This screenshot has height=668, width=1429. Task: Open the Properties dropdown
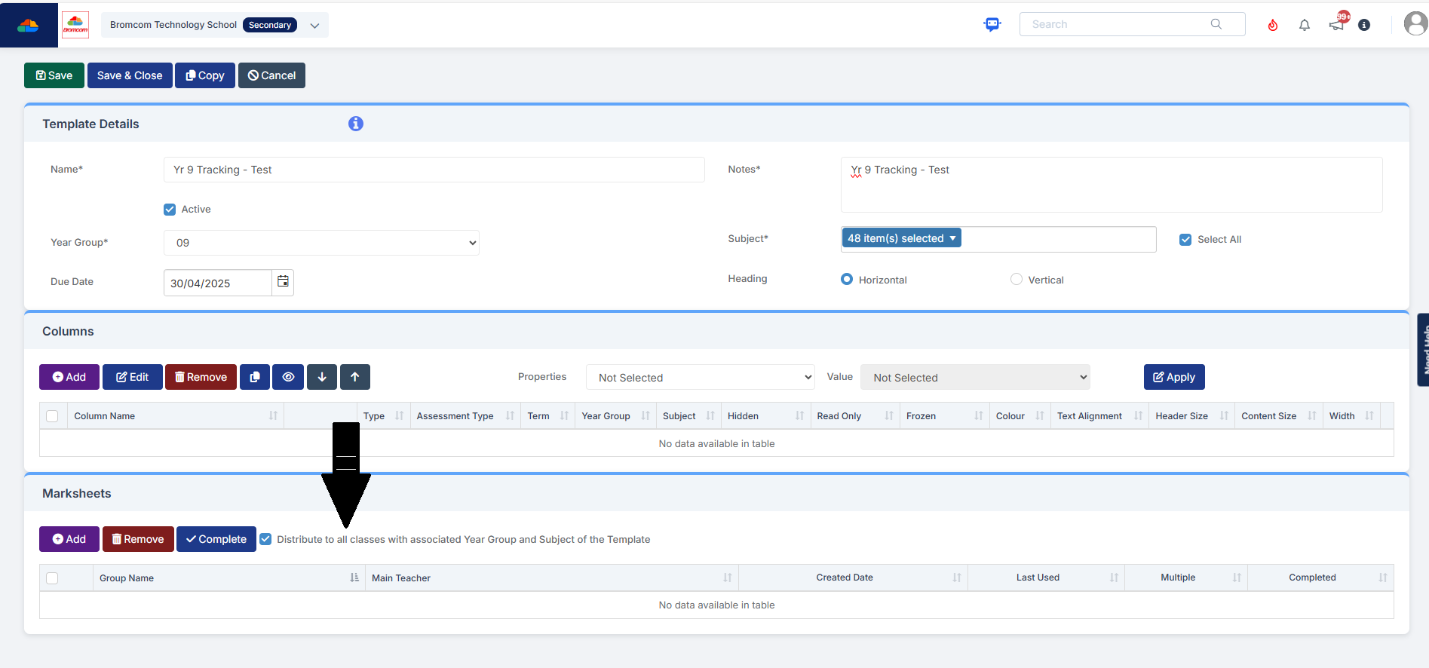[x=701, y=378]
